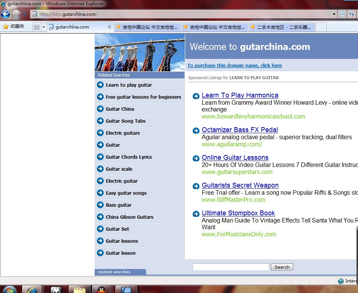Click the Windows Start orb
The image size is (358, 293).
point(9,290)
